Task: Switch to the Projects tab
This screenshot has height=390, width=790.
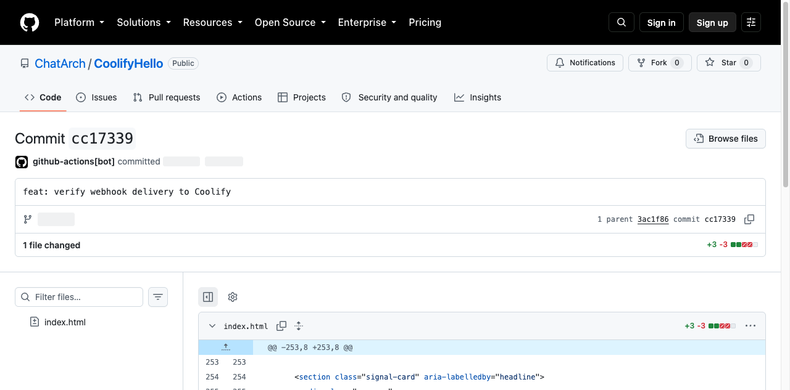Action: (x=302, y=97)
